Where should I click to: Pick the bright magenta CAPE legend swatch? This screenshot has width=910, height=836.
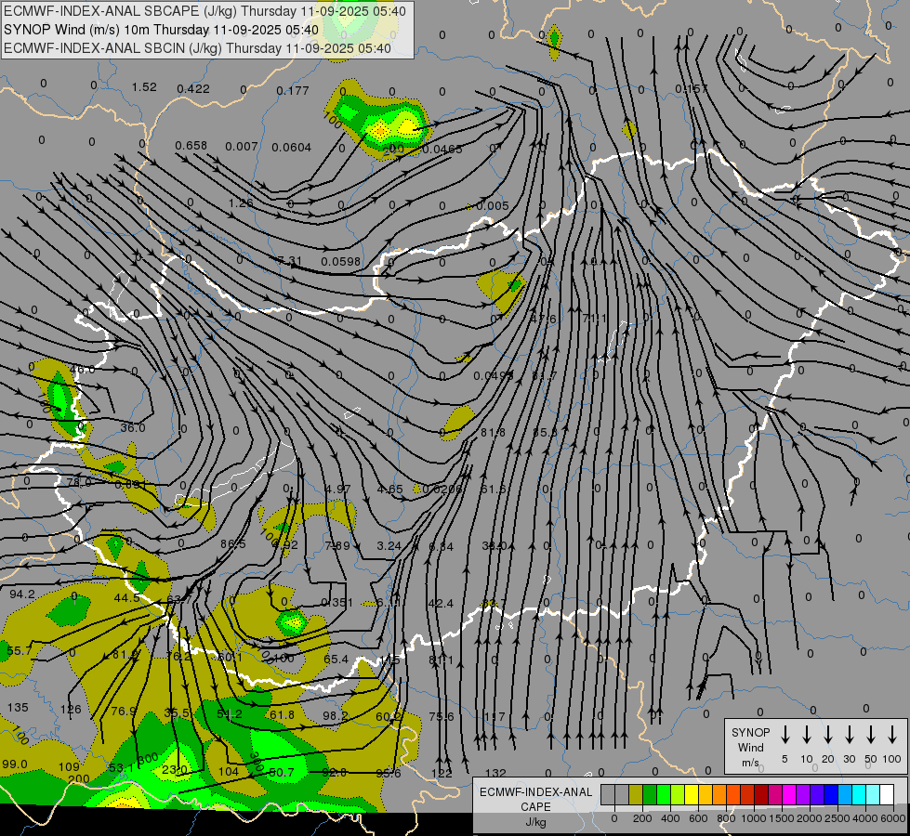tap(789, 795)
